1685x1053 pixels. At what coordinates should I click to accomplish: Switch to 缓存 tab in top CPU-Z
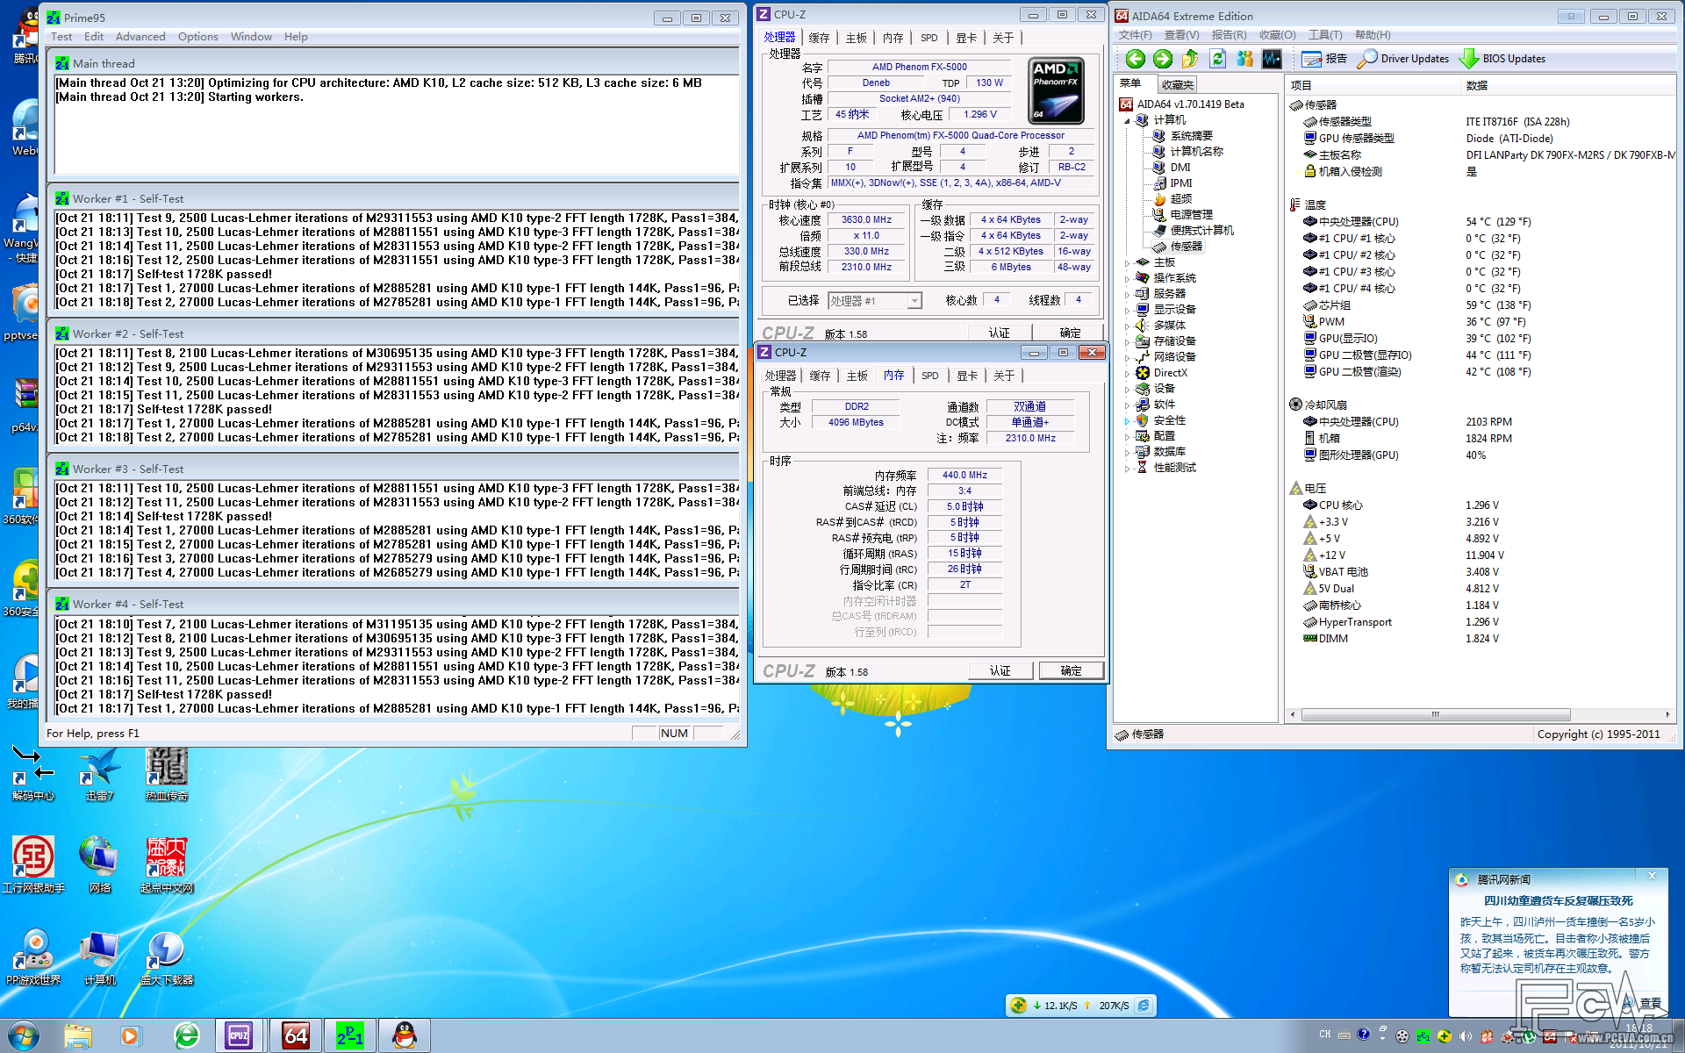(x=819, y=38)
